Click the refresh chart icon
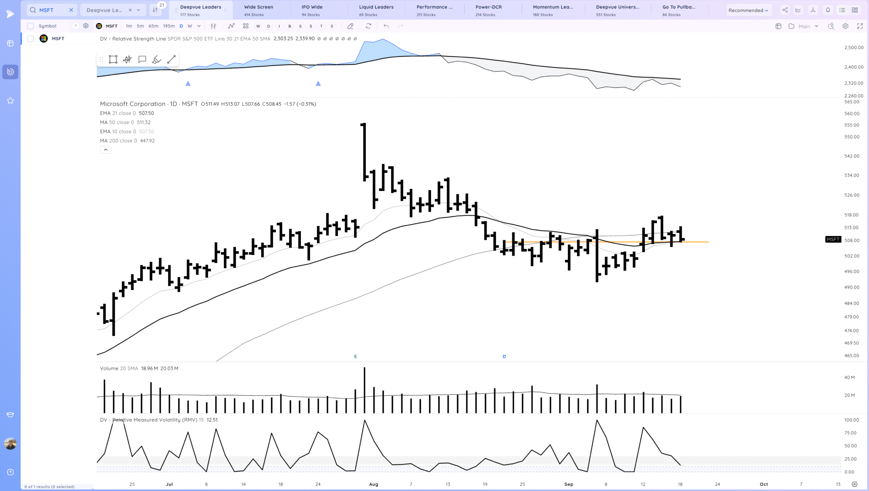This screenshot has height=491, width=869. 368,26
